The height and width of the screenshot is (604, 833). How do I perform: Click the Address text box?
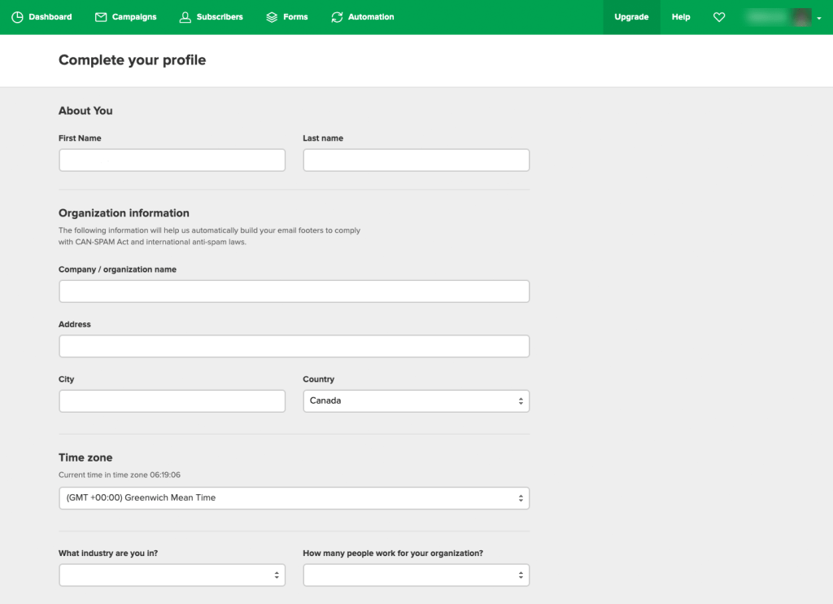click(x=294, y=347)
